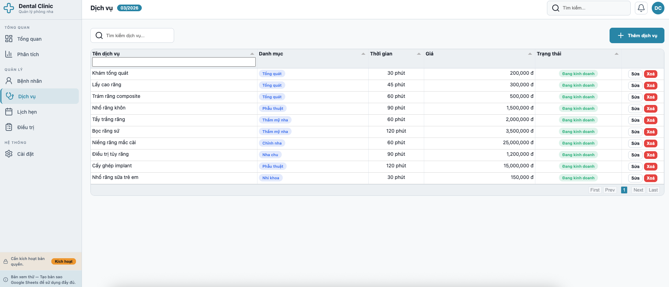Sort by Tên dịch vụ column arrow
Viewport: 669px width, 287px height.
pyautogui.click(x=252, y=54)
